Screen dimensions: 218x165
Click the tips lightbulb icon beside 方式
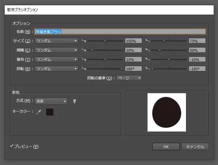(x=74, y=101)
